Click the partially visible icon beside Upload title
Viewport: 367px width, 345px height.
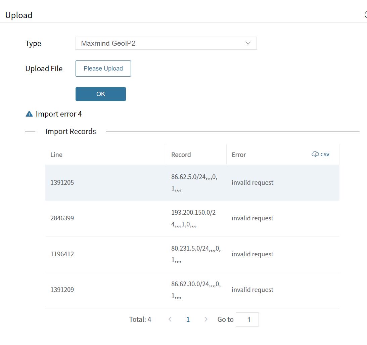365,15
